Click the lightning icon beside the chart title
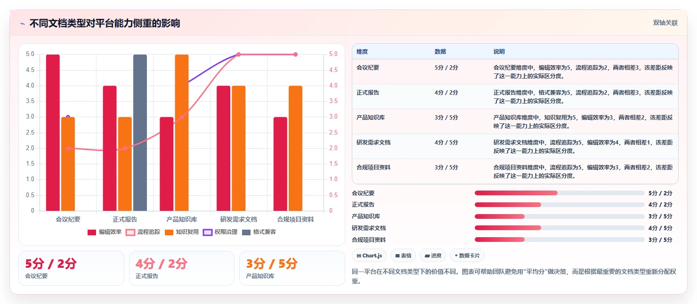Viewport: 697px width, 304px height. (22, 24)
